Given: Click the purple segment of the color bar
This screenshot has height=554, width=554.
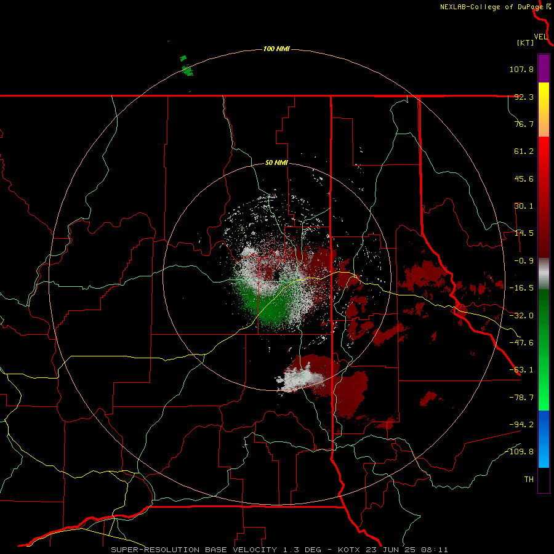Looking at the screenshot, I should click(544, 68).
